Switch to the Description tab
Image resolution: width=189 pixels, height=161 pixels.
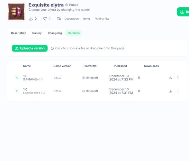click(x=19, y=33)
